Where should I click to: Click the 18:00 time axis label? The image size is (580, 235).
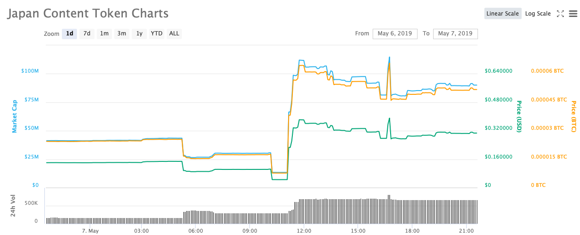[x=412, y=231]
